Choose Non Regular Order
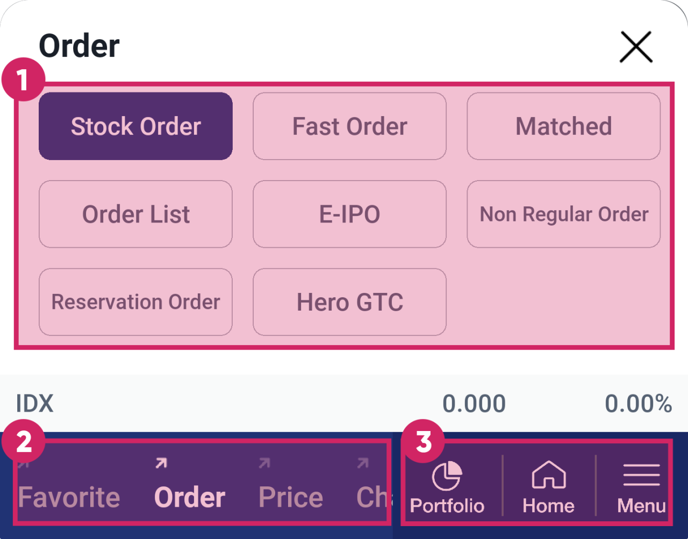 pyautogui.click(x=563, y=214)
